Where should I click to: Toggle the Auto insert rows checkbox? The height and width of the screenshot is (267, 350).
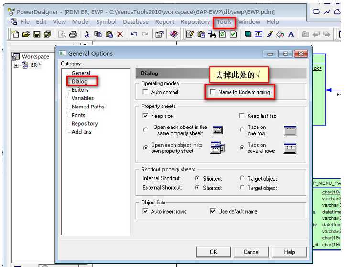tap(145, 211)
